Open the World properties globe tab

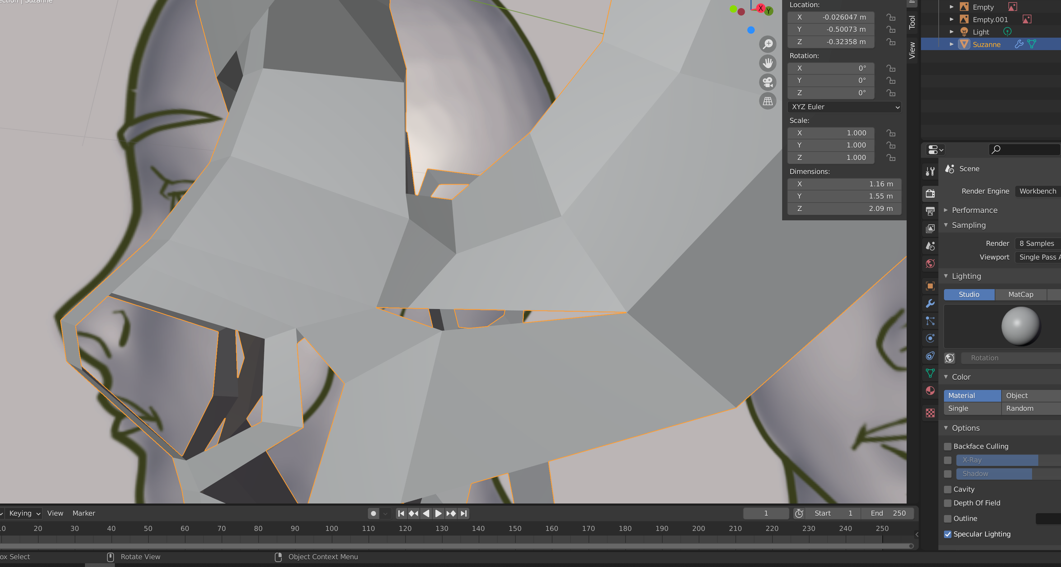(930, 264)
